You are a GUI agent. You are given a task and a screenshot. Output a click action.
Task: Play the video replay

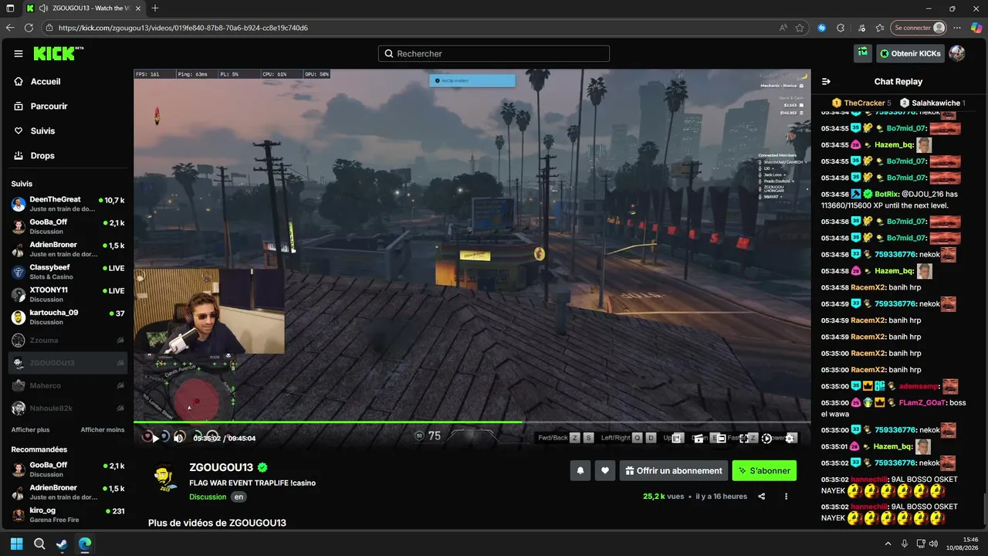pos(155,438)
